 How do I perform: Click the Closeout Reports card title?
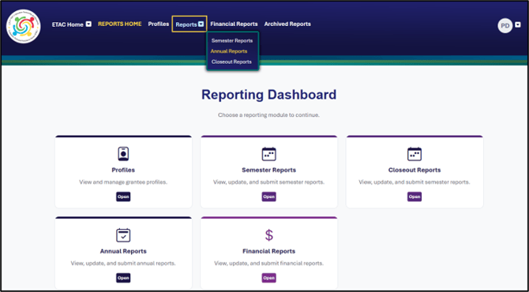point(415,170)
